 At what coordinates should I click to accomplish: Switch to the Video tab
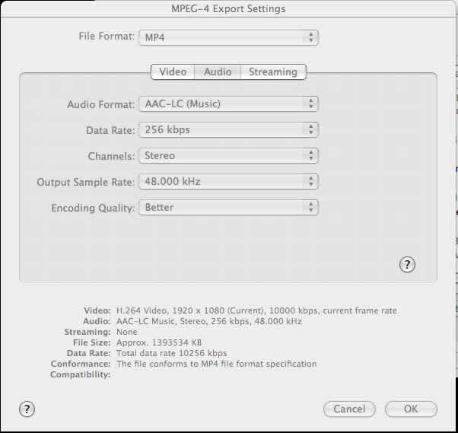pyautogui.click(x=173, y=72)
